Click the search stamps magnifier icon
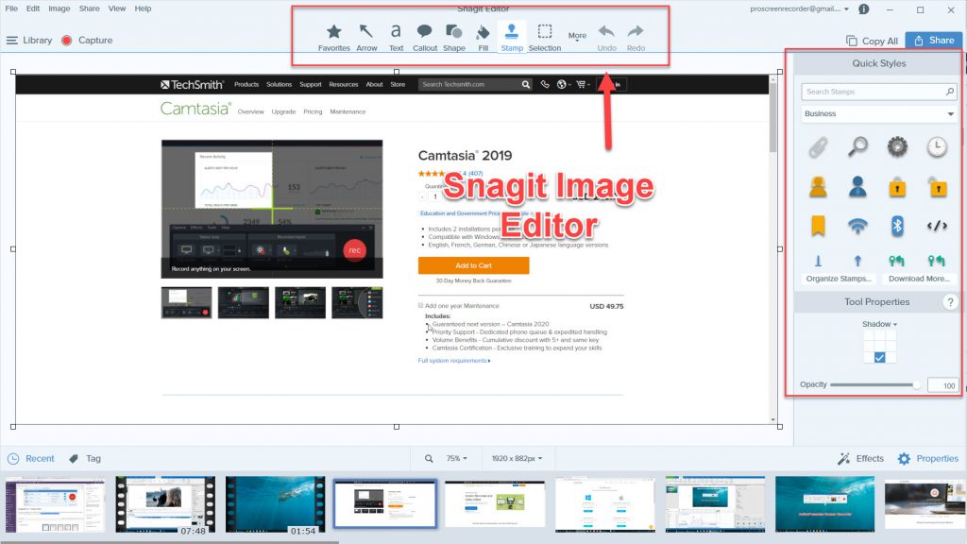The height and width of the screenshot is (544, 967). pos(950,92)
